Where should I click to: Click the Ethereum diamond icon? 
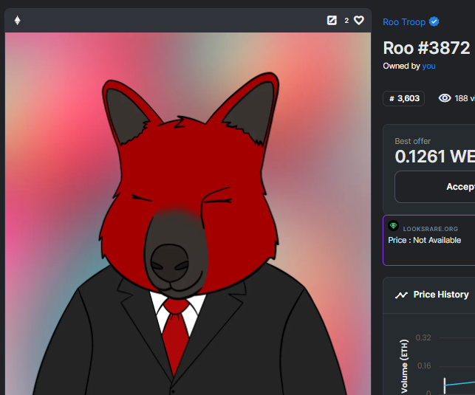click(x=17, y=20)
